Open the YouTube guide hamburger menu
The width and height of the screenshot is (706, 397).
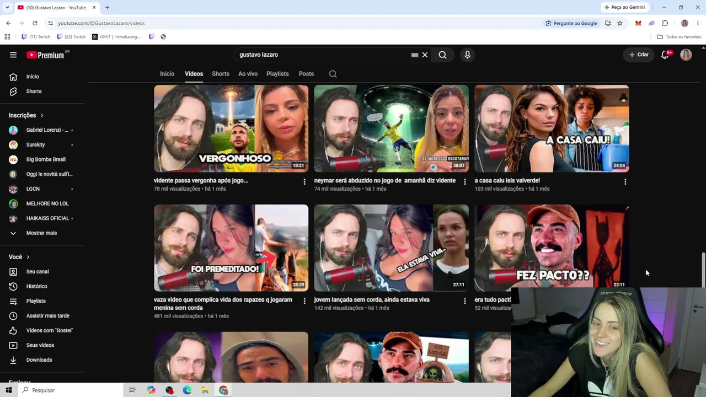(x=13, y=55)
